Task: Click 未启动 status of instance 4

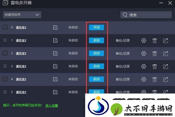Action: point(73,79)
